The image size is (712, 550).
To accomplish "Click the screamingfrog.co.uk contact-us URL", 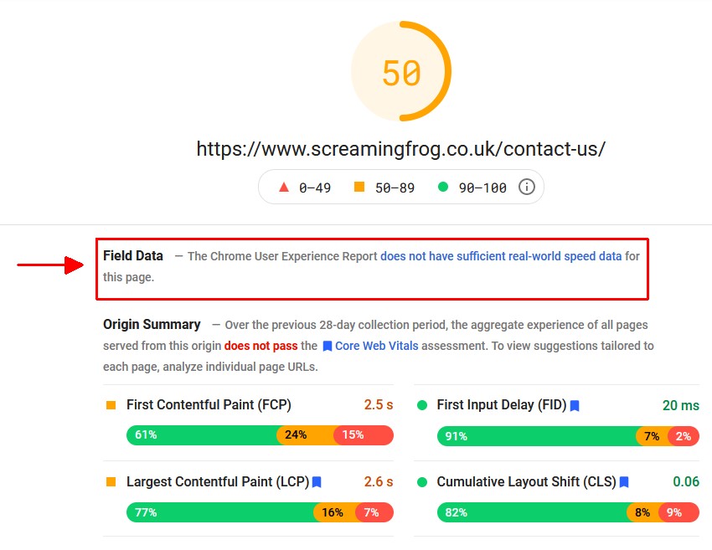I will pos(401,149).
